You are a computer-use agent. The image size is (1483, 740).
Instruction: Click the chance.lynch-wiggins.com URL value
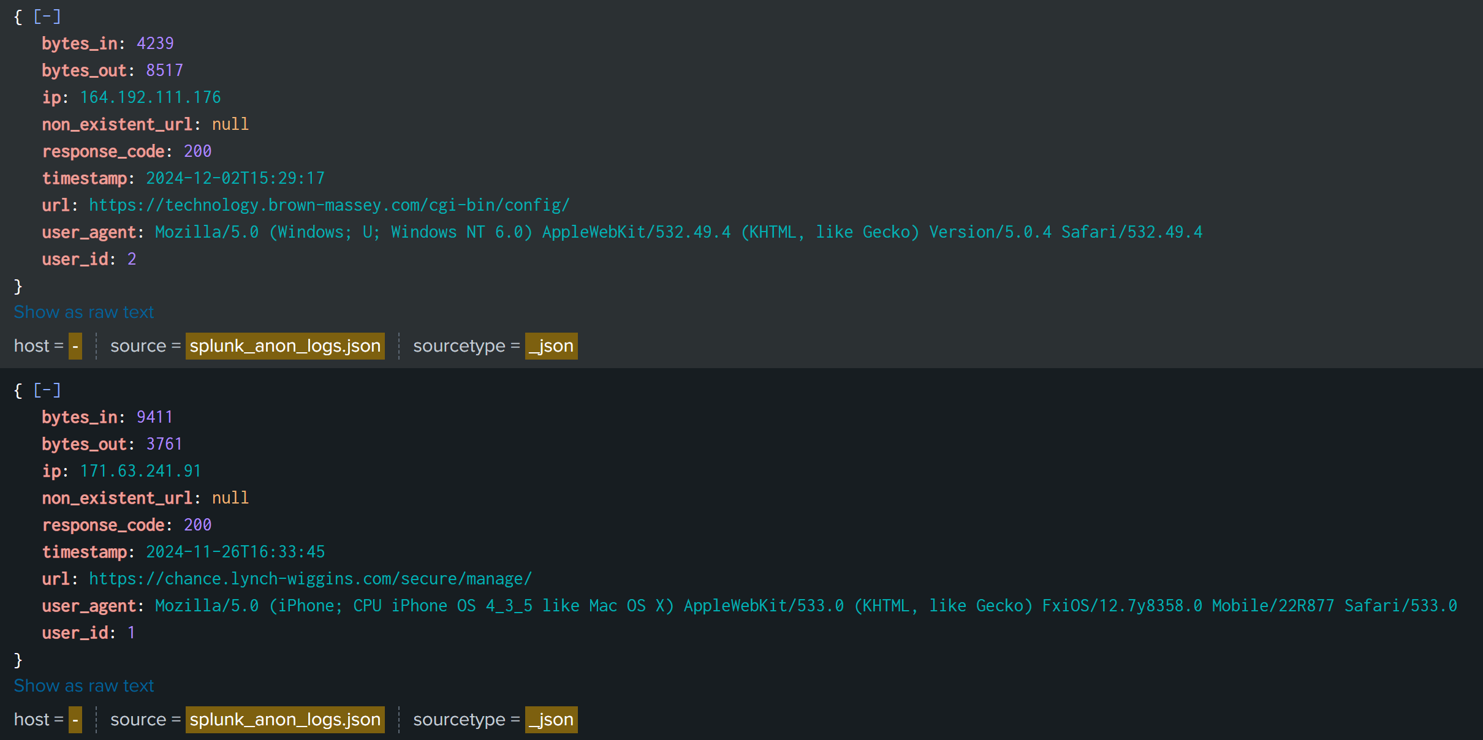point(310,579)
